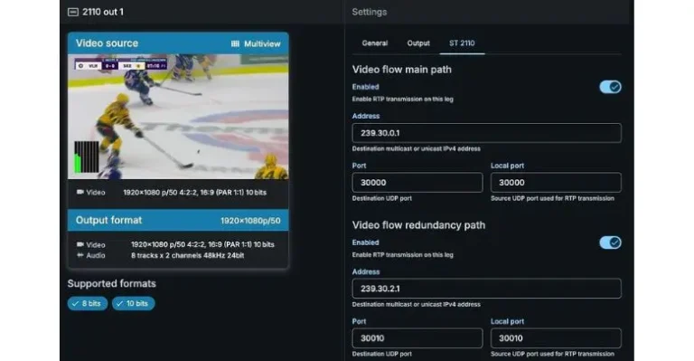This screenshot has width=694, height=361.
Task: Click the Video flow main path heading
Action: pyautogui.click(x=402, y=70)
